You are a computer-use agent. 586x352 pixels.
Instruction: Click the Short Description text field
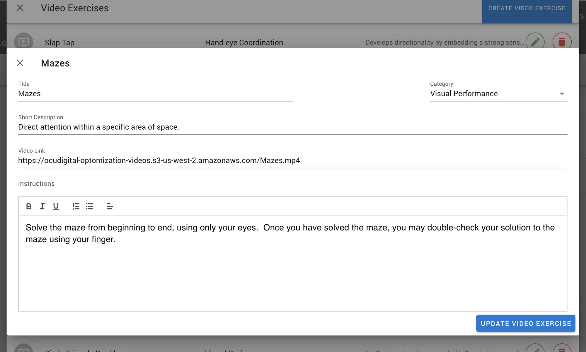pos(292,127)
